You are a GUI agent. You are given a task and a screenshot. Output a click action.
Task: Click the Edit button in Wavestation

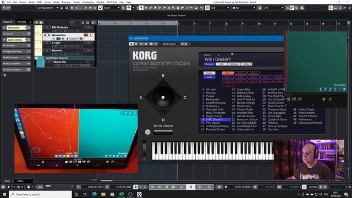click(222, 64)
